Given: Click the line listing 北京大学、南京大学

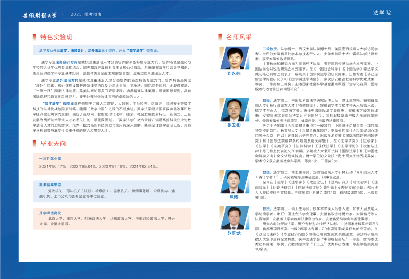Looking at the screenshot, I should pos(112,218).
